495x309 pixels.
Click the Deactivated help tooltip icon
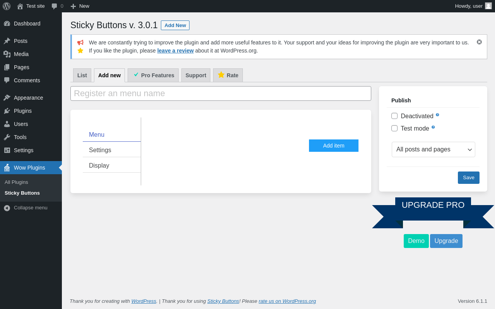437,115
